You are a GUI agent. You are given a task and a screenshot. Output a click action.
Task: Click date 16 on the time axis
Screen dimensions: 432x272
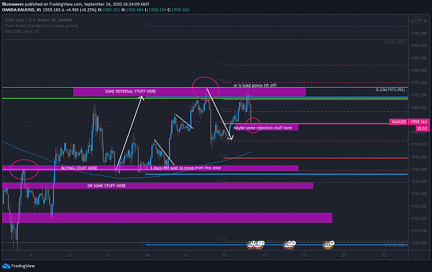pos(225,255)
